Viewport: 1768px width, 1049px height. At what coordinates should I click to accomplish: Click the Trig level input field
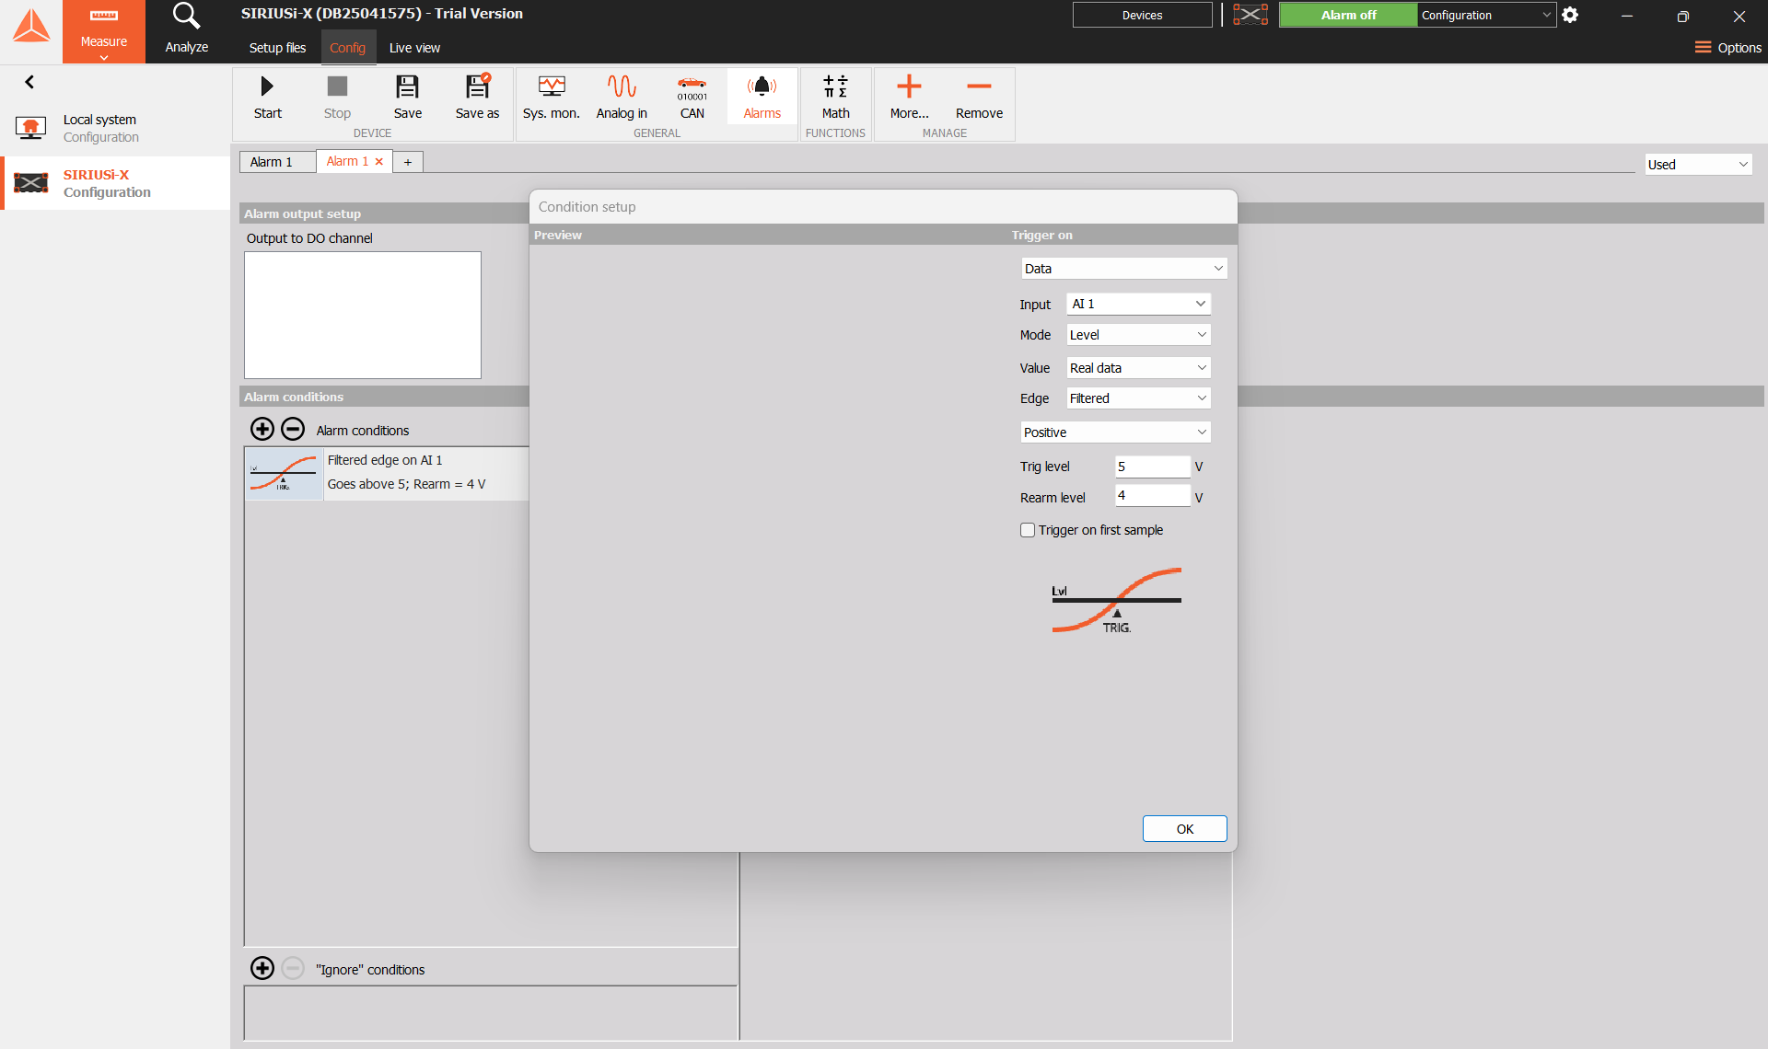[1152, 467]
